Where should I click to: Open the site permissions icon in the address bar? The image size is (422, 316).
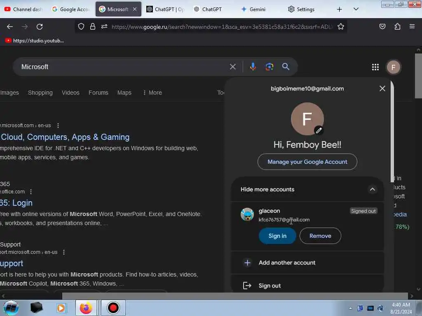click(104, 26)
